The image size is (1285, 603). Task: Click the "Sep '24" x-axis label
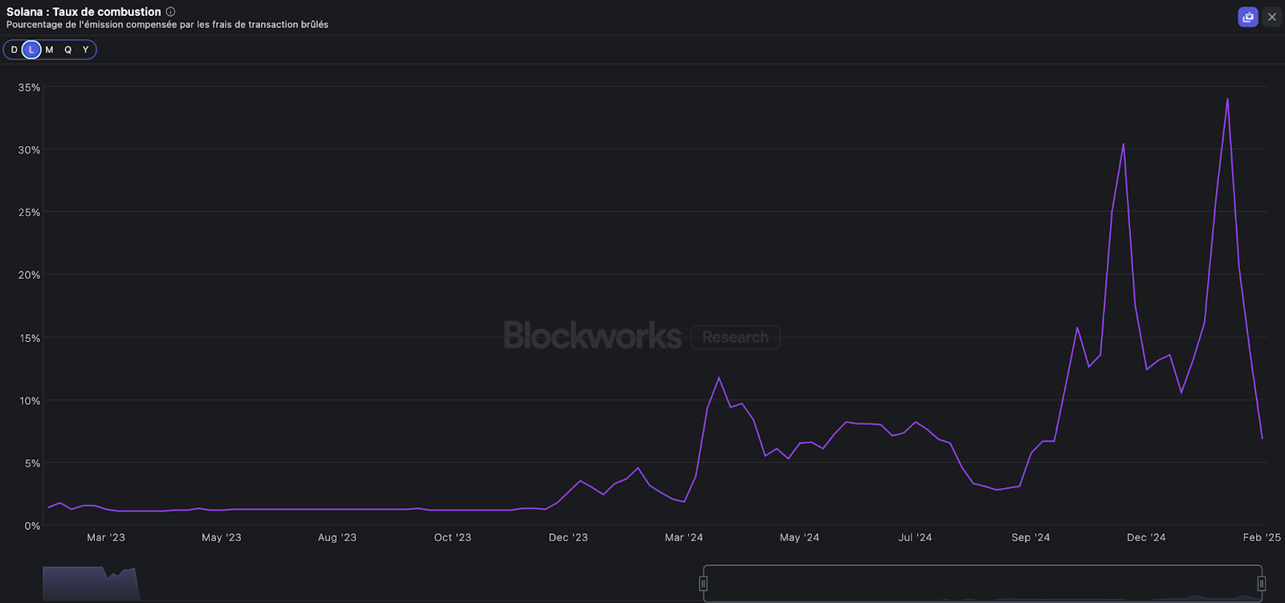(x=1031, y=537)
